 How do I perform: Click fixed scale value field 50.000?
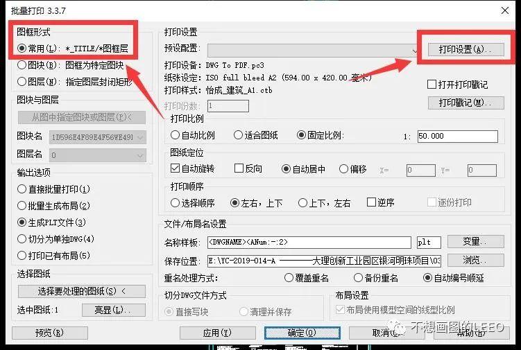tap(458, 136)
